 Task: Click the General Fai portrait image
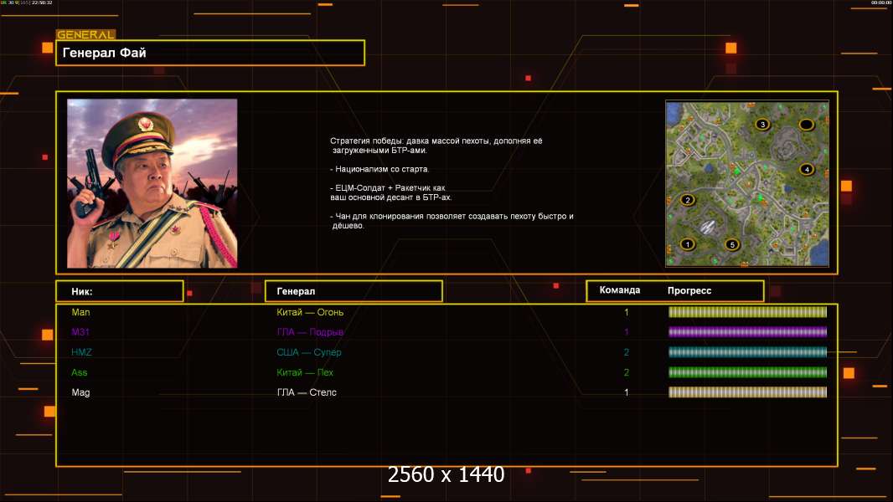click(152, 183)
